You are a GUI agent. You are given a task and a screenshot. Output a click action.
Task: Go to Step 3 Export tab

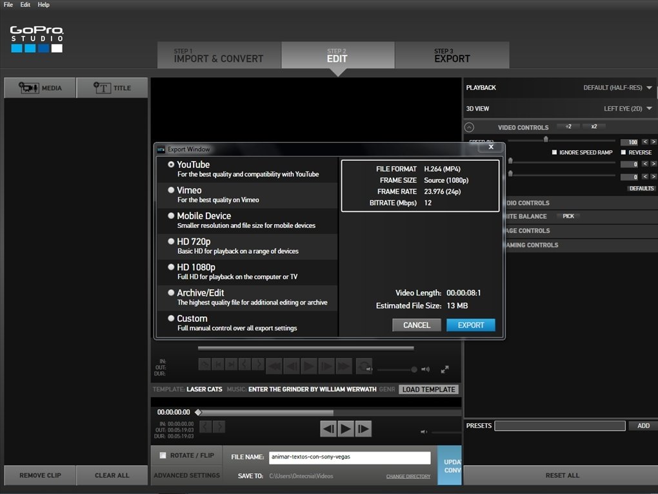(x=452, y=55)
